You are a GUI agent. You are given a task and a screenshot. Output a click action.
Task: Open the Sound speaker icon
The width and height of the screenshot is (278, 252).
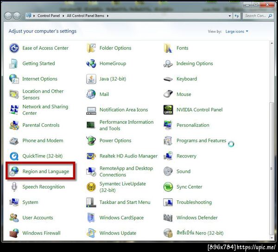point(168,171)
